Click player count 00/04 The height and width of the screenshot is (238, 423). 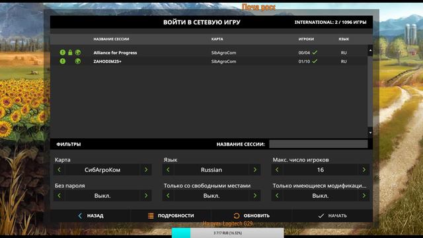click(304, 53)
